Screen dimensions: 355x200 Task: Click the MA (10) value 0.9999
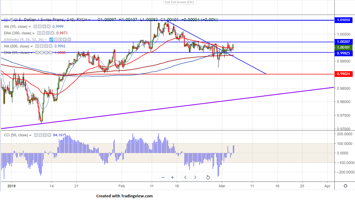(x=58, y=27)
